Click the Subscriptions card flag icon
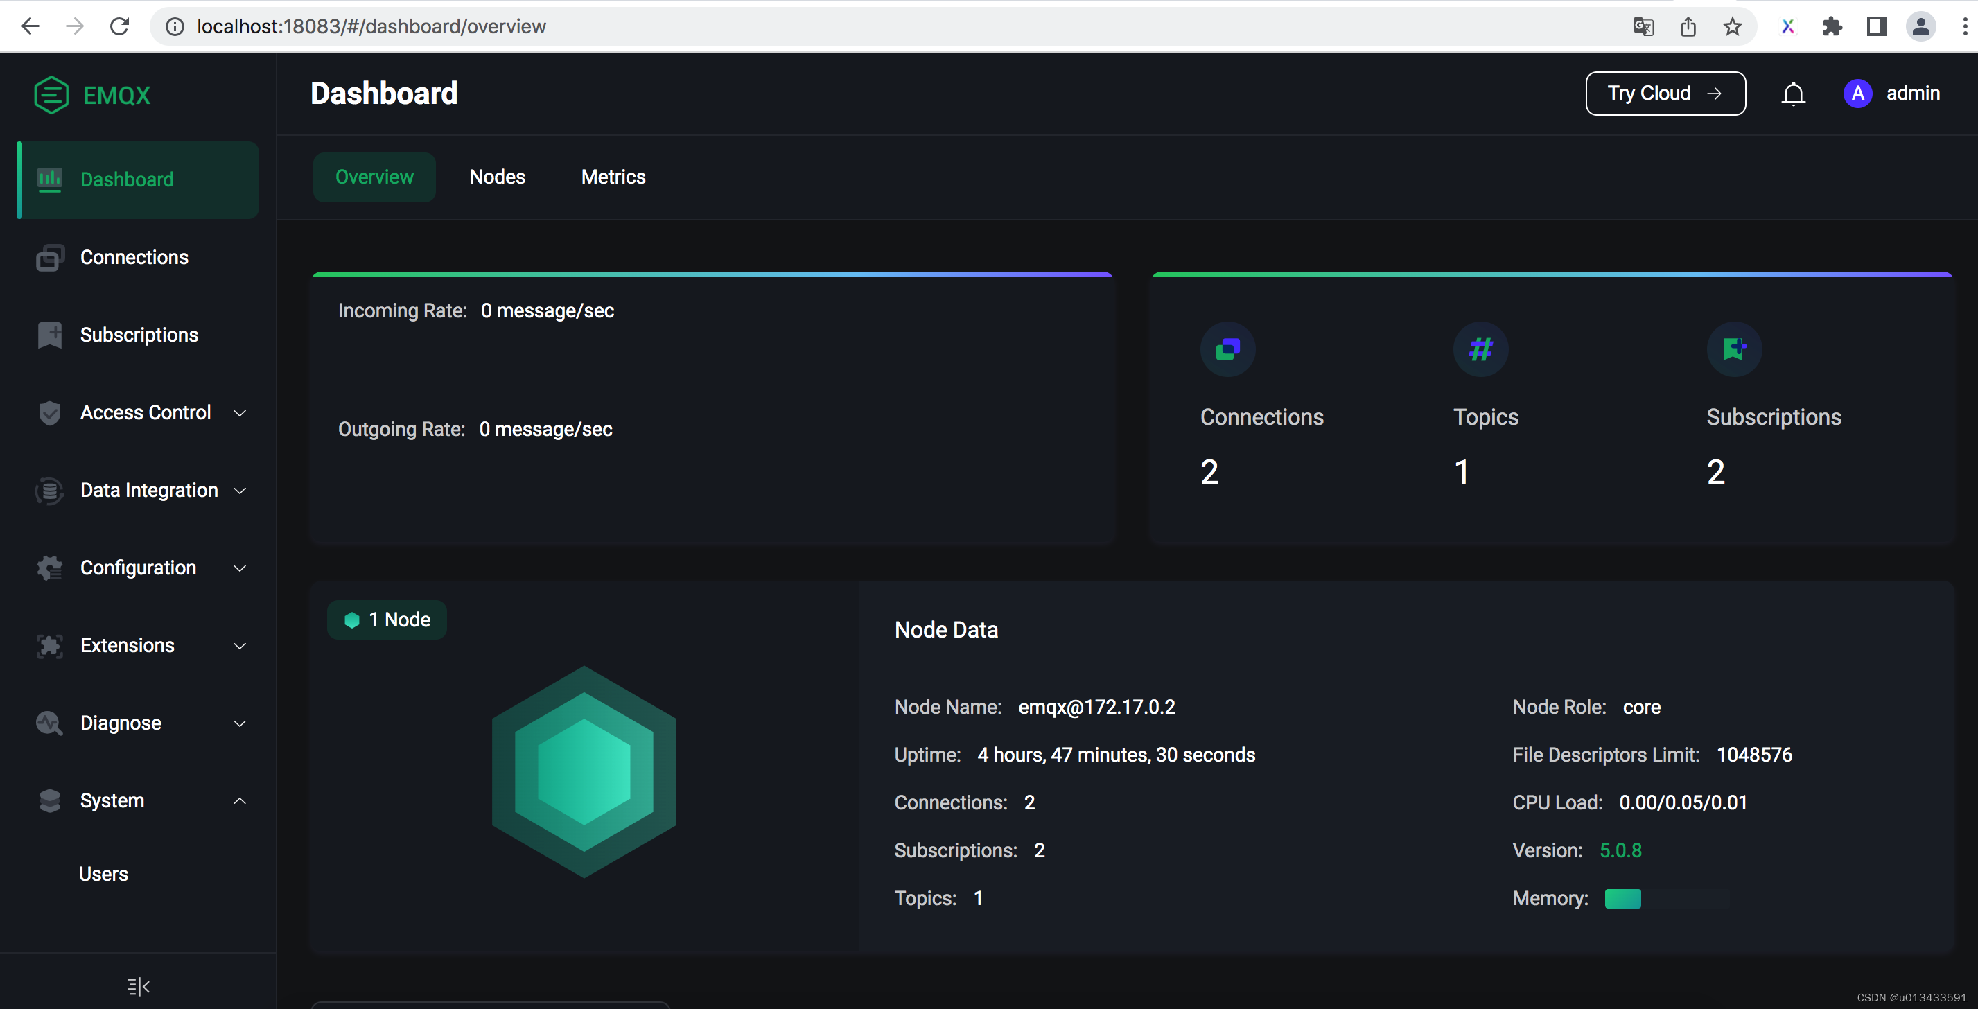This screenshot has width=1978, height=1009. tap(1734, 349)
